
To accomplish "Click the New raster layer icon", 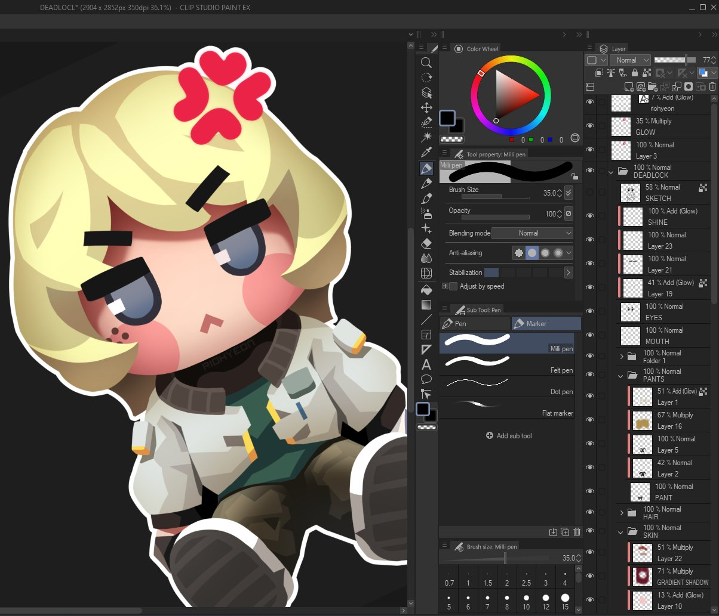I will pos(629,86).
